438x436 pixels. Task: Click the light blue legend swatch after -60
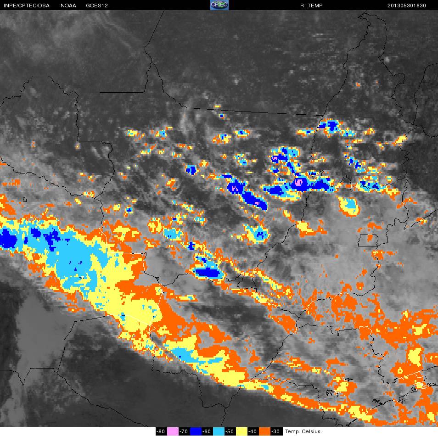tap(219, 431)
